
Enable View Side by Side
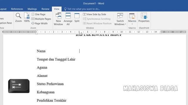tap(95, 14)
